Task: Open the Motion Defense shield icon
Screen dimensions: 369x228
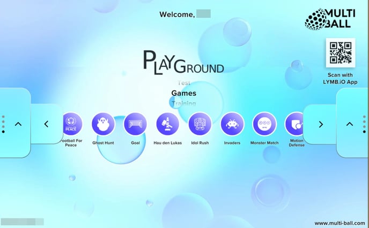Action: click(x=294, y=124)
